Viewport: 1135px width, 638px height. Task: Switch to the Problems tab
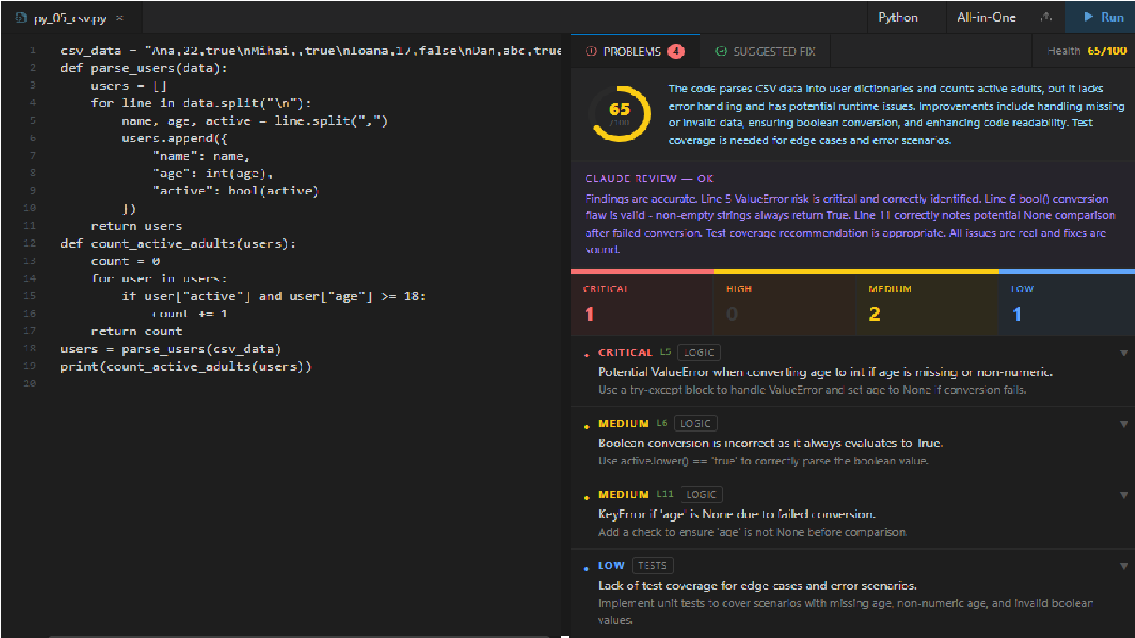(635, 52)
